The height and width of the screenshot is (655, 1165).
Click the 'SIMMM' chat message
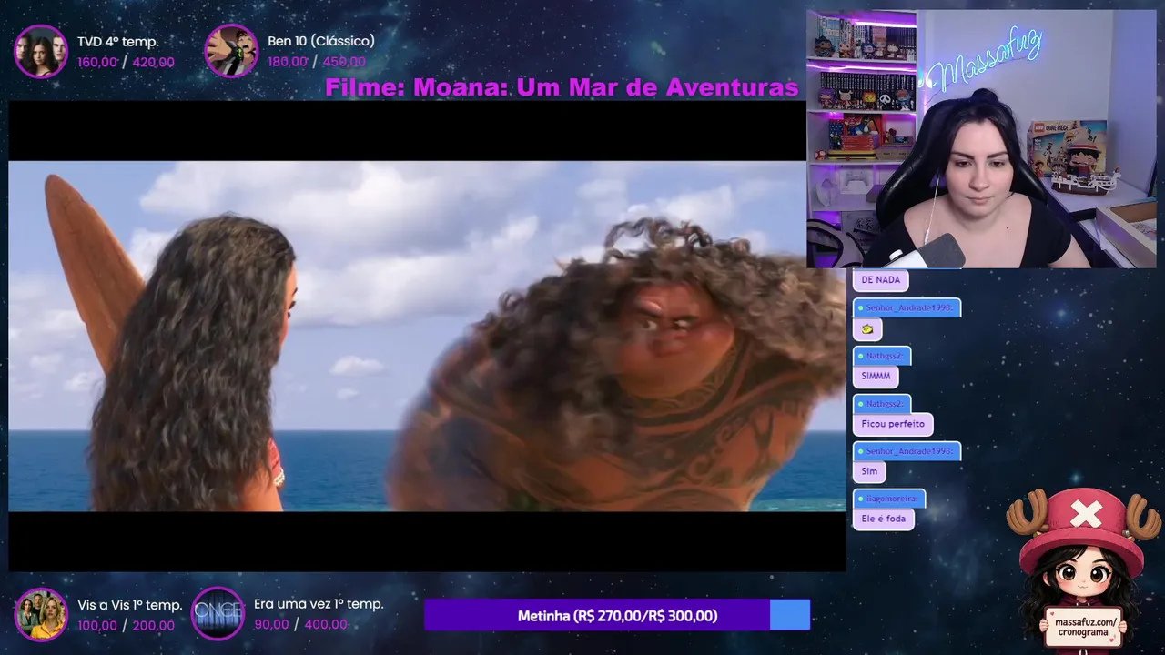876,376
